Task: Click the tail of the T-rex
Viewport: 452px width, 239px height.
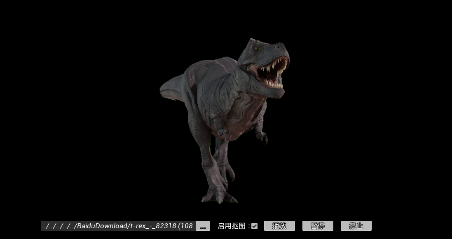Action: (170, 89)
